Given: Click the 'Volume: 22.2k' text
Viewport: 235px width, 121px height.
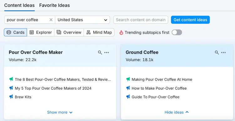Looking at the screenshot, I should point(23,60).
